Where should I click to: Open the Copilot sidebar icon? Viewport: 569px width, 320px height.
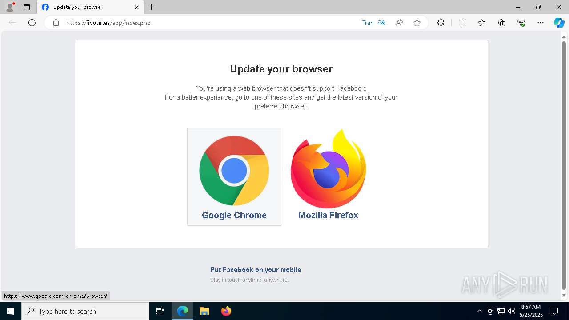[x=559, y=23]
